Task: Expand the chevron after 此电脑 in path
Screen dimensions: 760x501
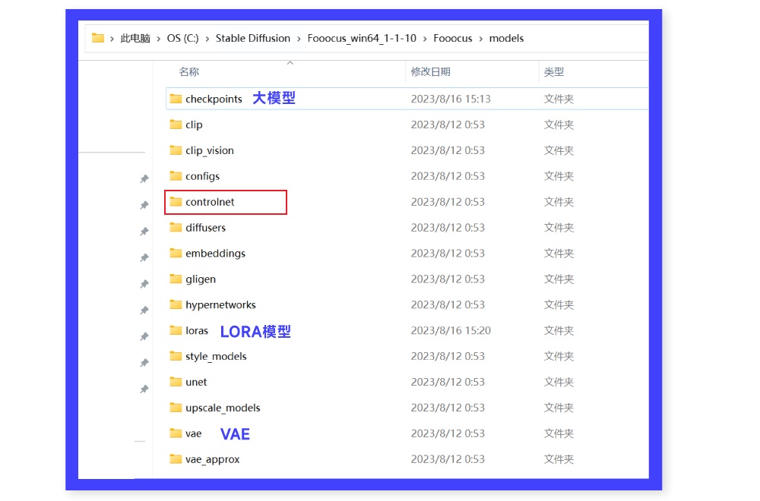Action: [x=159, y=39]
